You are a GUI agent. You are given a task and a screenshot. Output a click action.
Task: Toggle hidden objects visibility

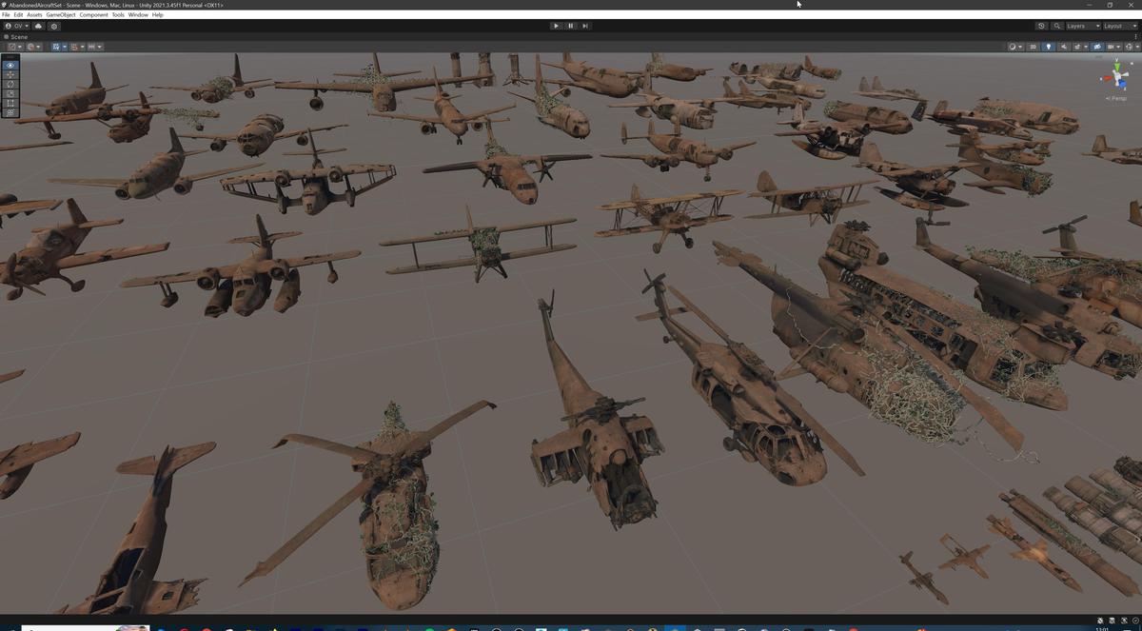1097,47
